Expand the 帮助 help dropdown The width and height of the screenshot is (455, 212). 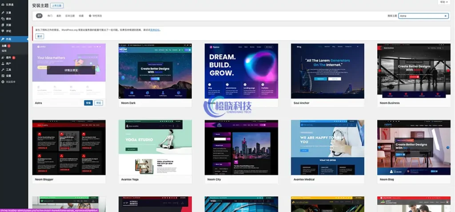[443, 2]
